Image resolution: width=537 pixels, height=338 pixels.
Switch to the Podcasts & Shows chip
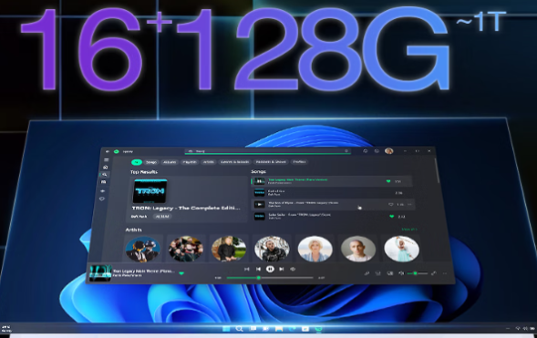[x=271, y=162]
